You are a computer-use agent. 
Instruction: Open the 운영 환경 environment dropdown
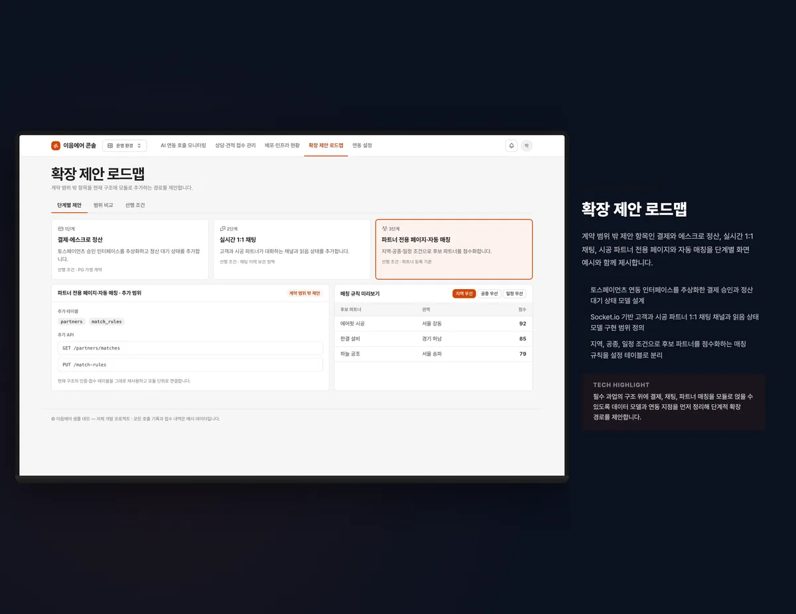(x=125, y=145)
